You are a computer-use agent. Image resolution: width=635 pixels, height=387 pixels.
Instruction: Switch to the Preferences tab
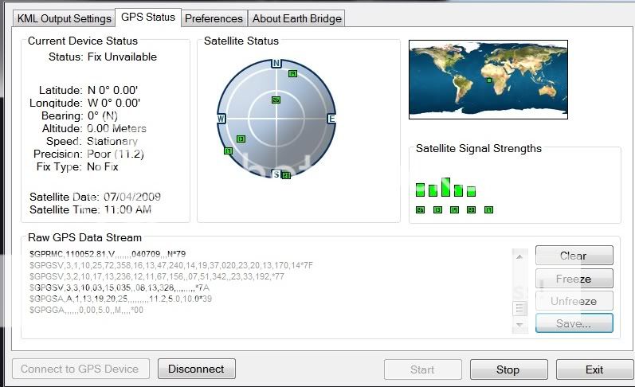214,18
